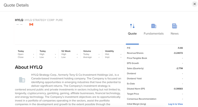Viewport: 198px width, 107px height.
Task: Switch to the Fundamentals tab label
Action: (154, 34)
